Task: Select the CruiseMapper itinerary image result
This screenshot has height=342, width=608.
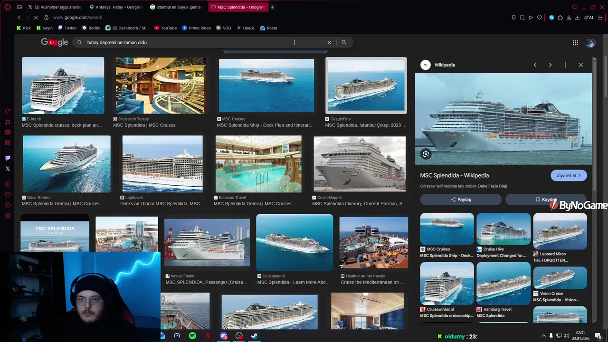Action: point(360,164)
